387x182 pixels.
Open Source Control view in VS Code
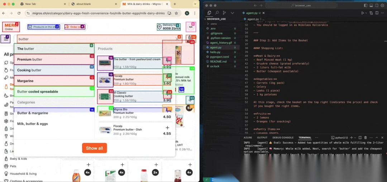coord(224,13)
